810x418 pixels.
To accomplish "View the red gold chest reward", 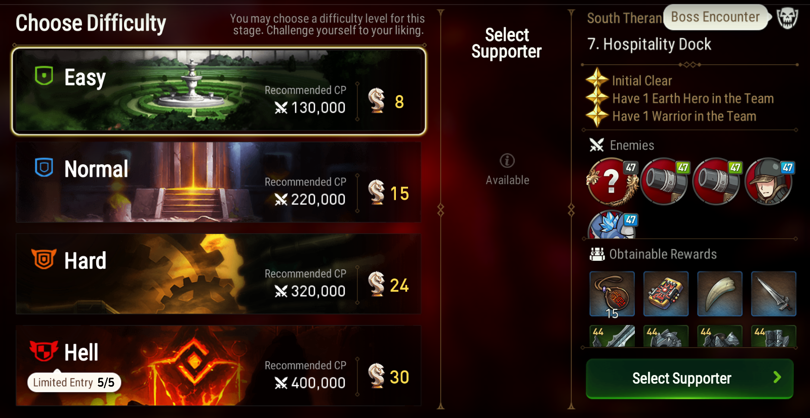I will pyautogui.click(x=666, y=294).
